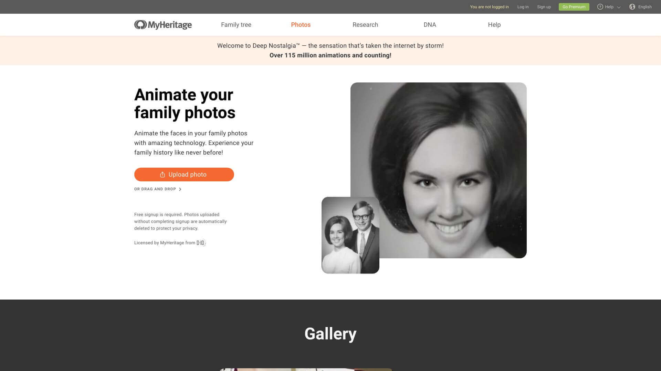
Task: Click the small couple portrait thumbnail
Action: pyautogui.click(x=350, y=235)
